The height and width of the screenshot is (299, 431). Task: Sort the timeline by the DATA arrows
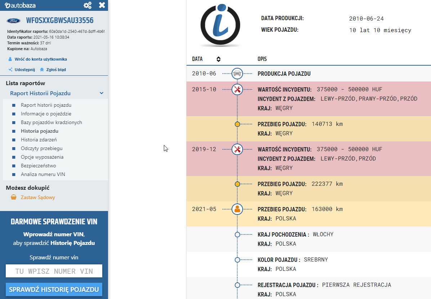218,59
